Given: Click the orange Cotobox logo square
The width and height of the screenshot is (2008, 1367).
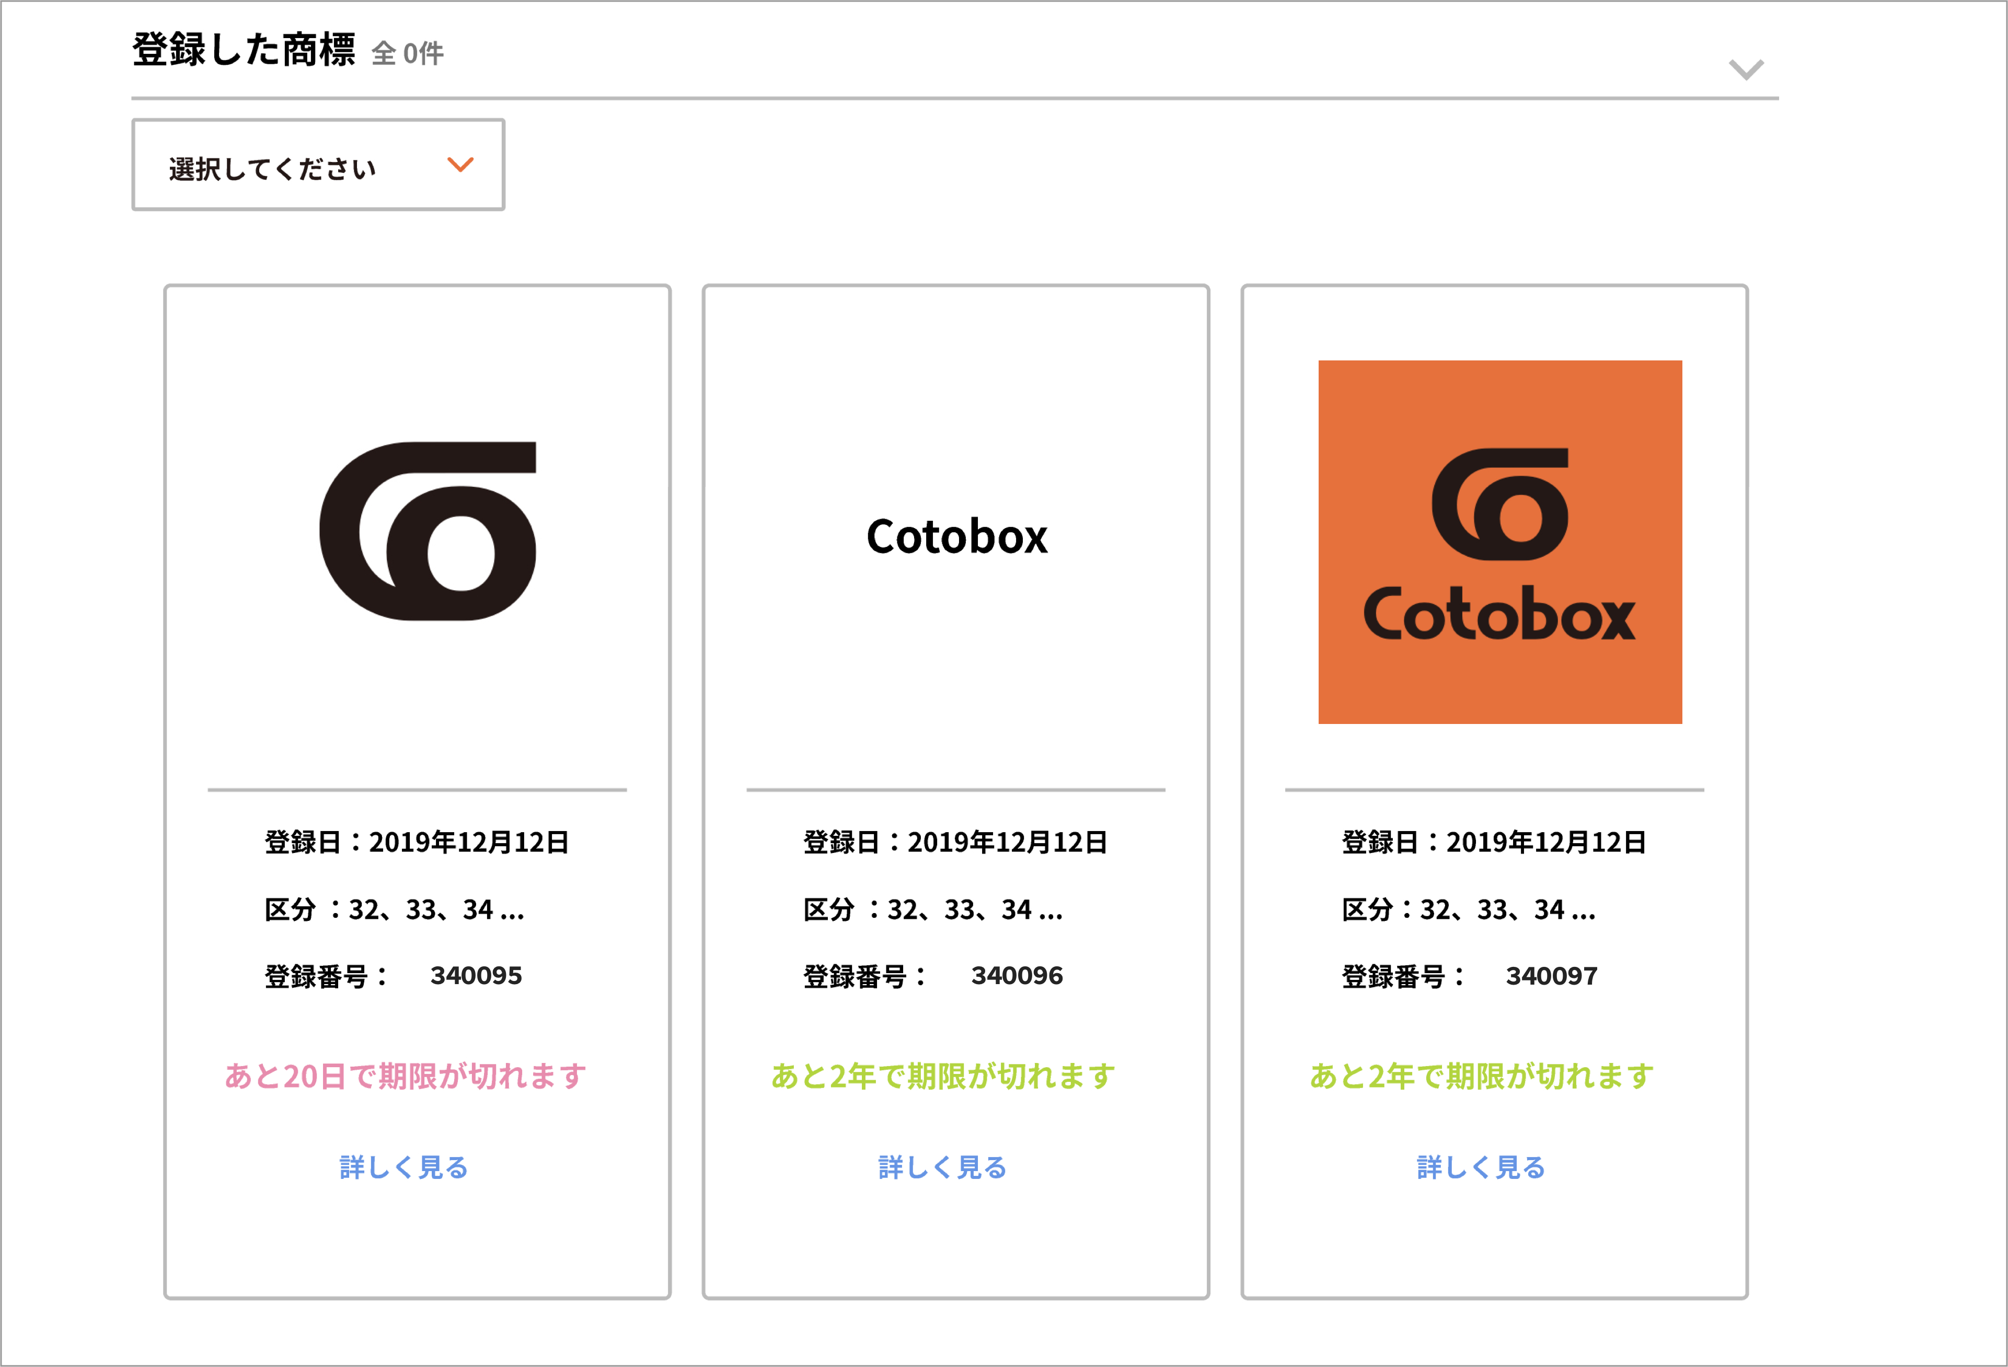Looking at the screenshot, I should (1499, 542).
